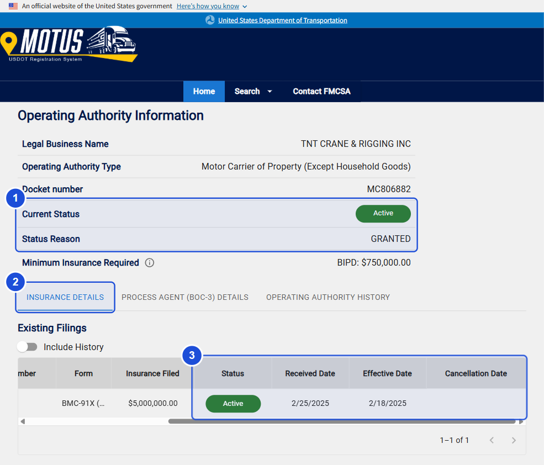Click the Insurance Filed column header
Image resolution: width=544 pixels, height=465 pixels.
(152, 373)
